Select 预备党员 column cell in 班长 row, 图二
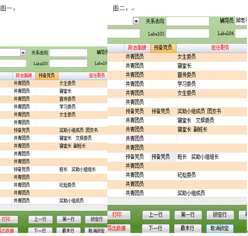Image resolution: width=248 pixels, height=236 pixels. [x=163, y=157]
